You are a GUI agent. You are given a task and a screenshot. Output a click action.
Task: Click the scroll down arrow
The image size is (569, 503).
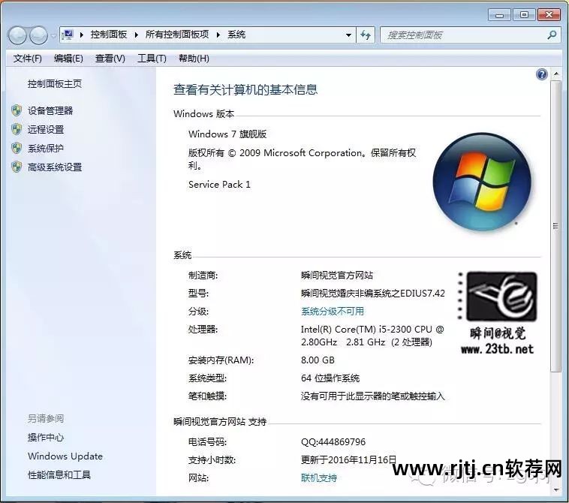tap(555, 490)
